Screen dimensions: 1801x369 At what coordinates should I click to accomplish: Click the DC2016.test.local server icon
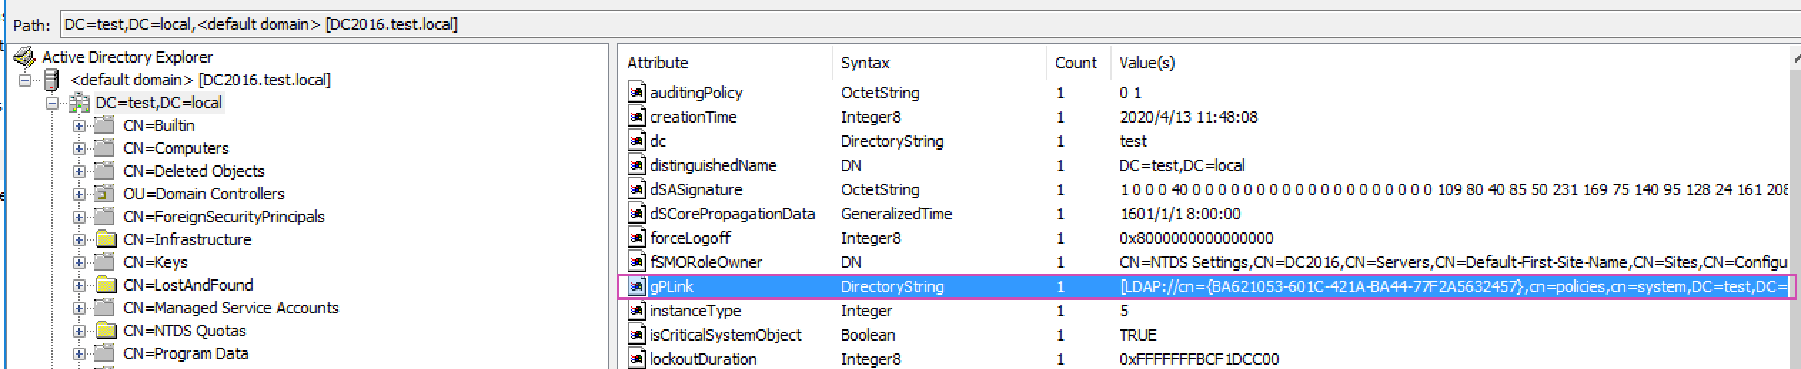[x=51, y=80]
